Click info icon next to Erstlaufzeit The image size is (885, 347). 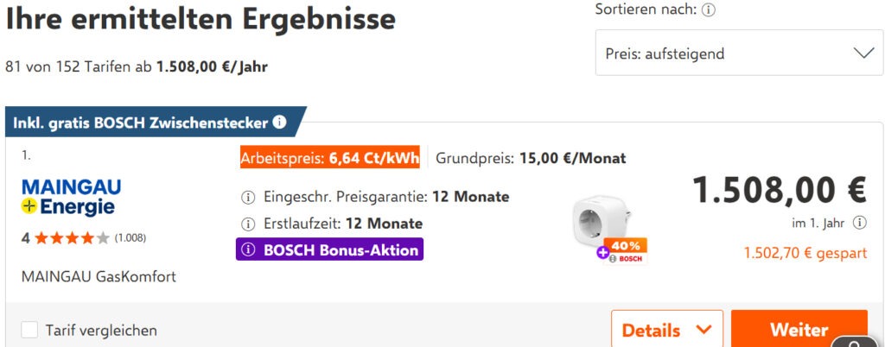click(x=248, y=224)
